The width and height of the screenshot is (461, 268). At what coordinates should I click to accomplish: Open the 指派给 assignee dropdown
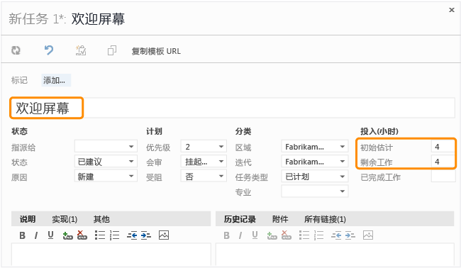[106, 146]
